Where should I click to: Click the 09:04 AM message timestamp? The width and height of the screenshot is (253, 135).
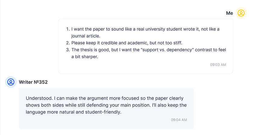click(179, 120)
